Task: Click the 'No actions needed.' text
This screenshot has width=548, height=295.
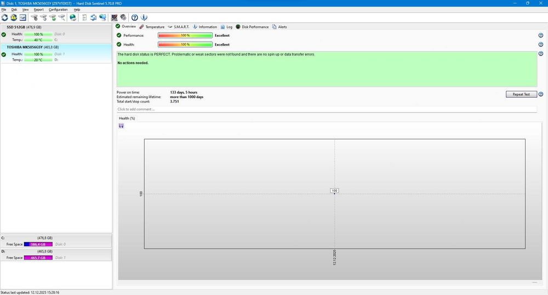Action: tap(133, 63)
